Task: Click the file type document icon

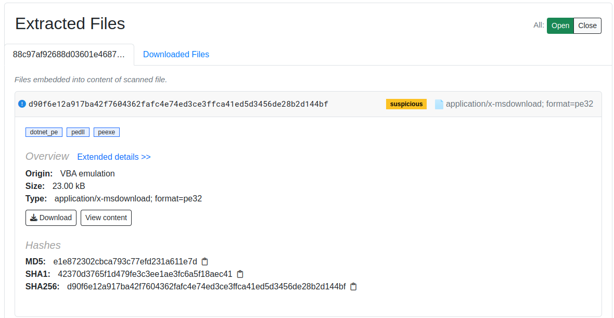Action: click(439, 104)
